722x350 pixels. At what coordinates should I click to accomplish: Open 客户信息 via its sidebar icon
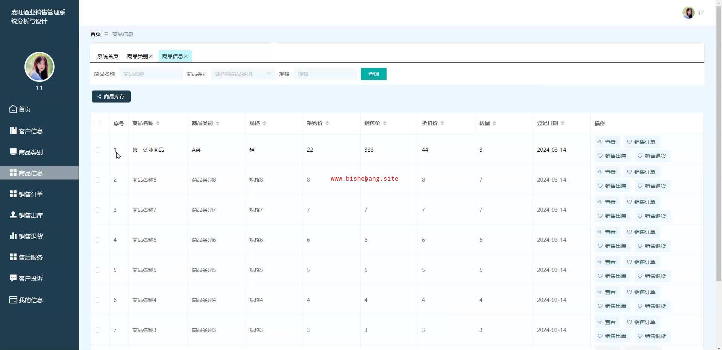tap(13, 131)
